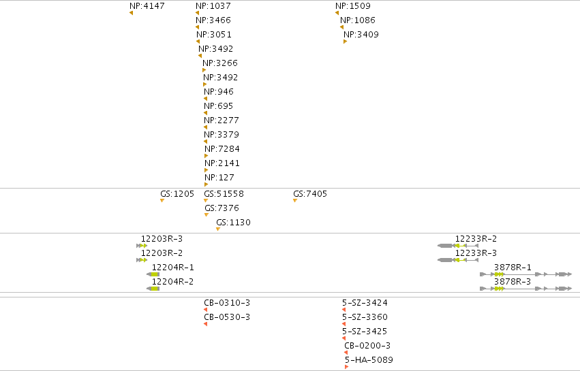Click the marker under GS:1130
580x371 pixels.
(x=218, y=229)
